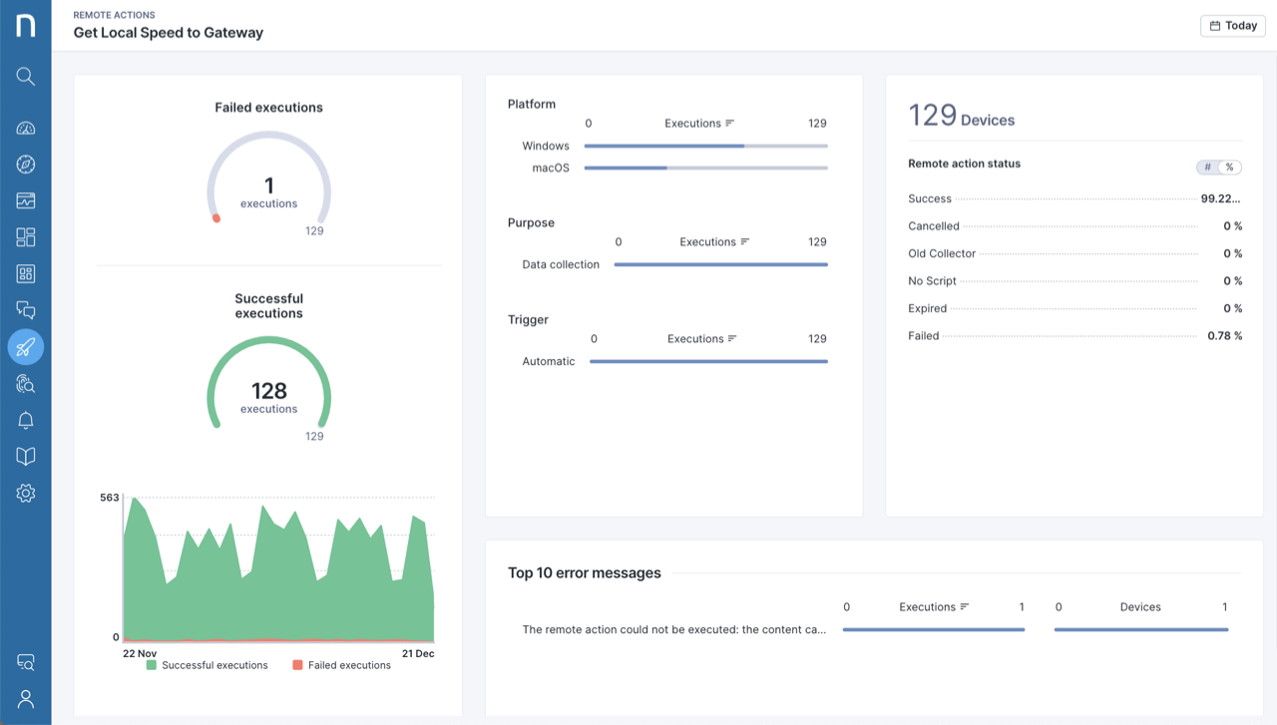Image resolution: width=1277 pixels, height=725 pixels.
Task: Select the Investigations compass icon
Action: [x=26, y=164]
